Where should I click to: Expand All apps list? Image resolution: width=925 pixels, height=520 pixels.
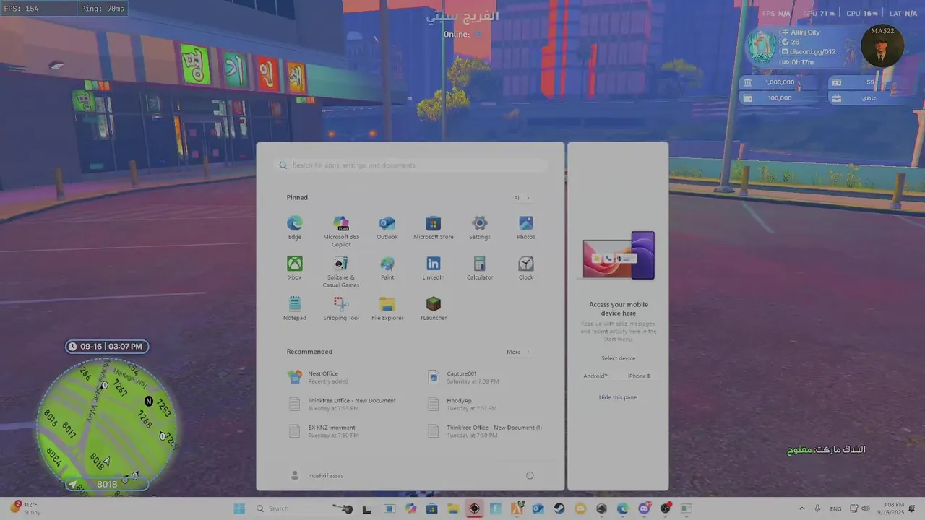[522, 198]
